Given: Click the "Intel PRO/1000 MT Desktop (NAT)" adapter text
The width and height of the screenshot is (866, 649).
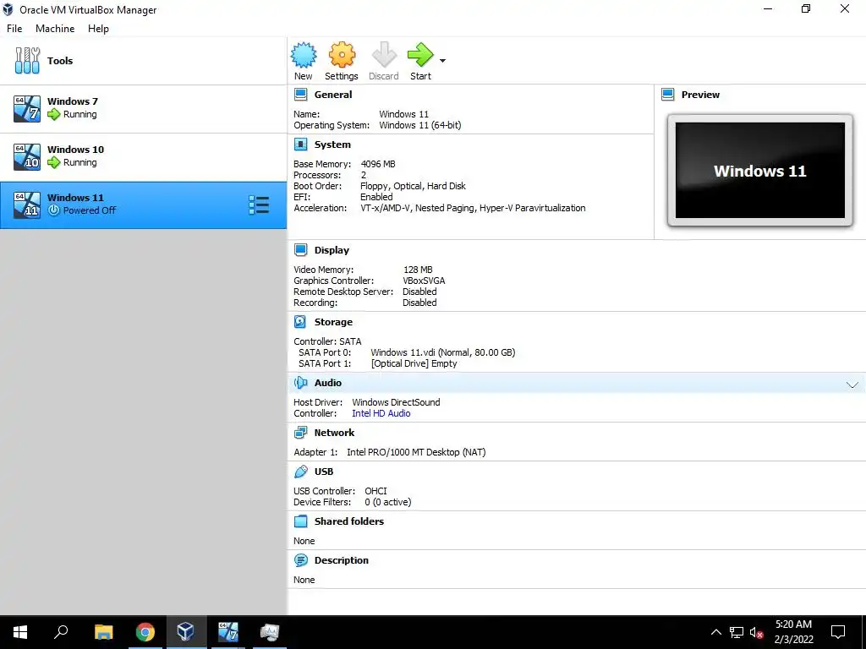Looking at the screenshot, I should click(416, 453).
